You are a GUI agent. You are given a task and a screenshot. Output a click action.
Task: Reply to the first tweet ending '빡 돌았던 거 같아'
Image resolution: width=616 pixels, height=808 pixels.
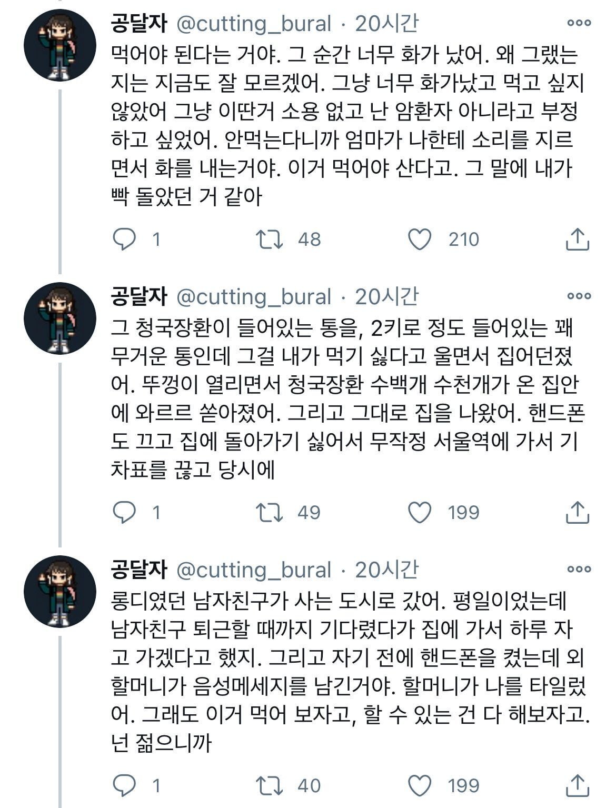coord(125,240)
